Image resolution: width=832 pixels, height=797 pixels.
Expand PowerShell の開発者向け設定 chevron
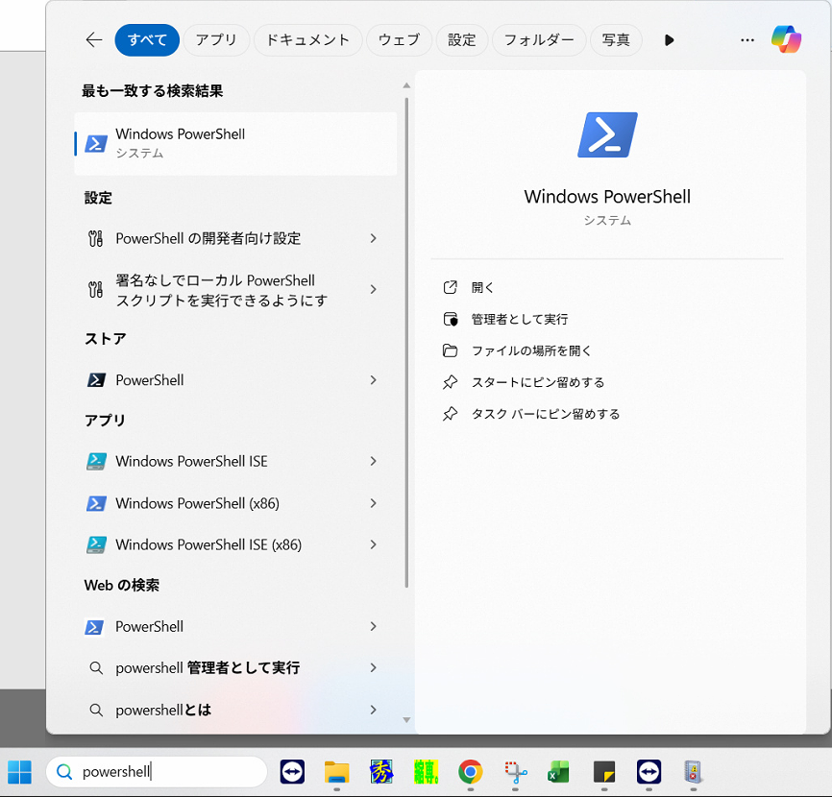[x=373, y=238]
